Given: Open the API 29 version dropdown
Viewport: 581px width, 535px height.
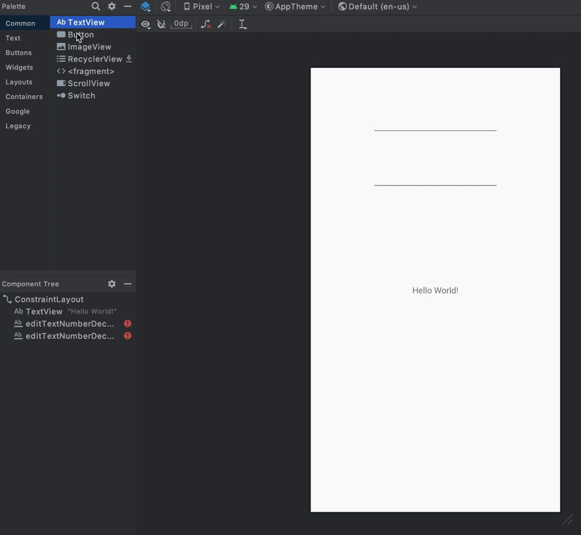Looking at the screenshot, I should click(244, 7).
